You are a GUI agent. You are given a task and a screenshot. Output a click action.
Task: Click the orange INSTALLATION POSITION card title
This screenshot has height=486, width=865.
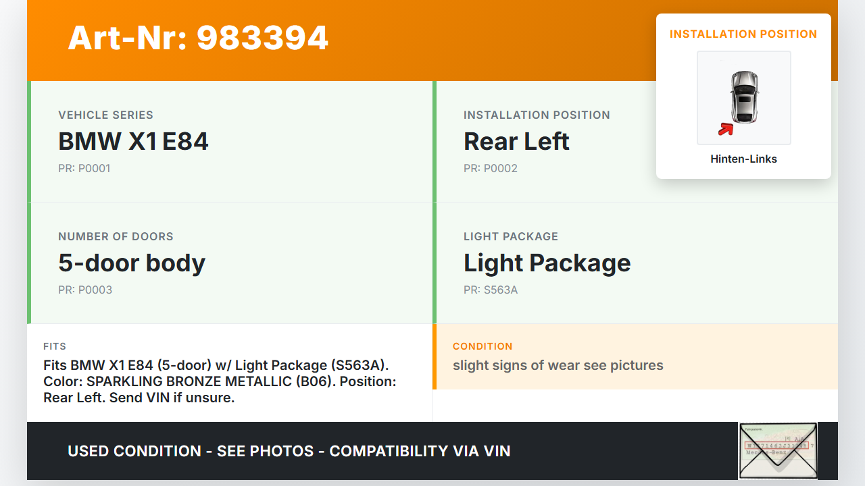pyautogui.click(x=743, y=34)
